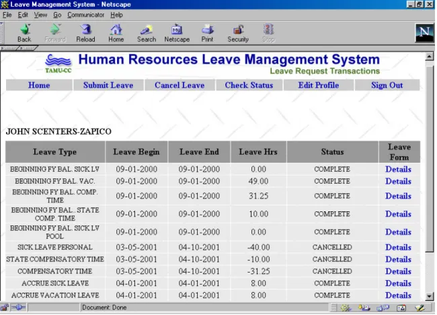Click the Leave End column header

[x=199, y=152]
